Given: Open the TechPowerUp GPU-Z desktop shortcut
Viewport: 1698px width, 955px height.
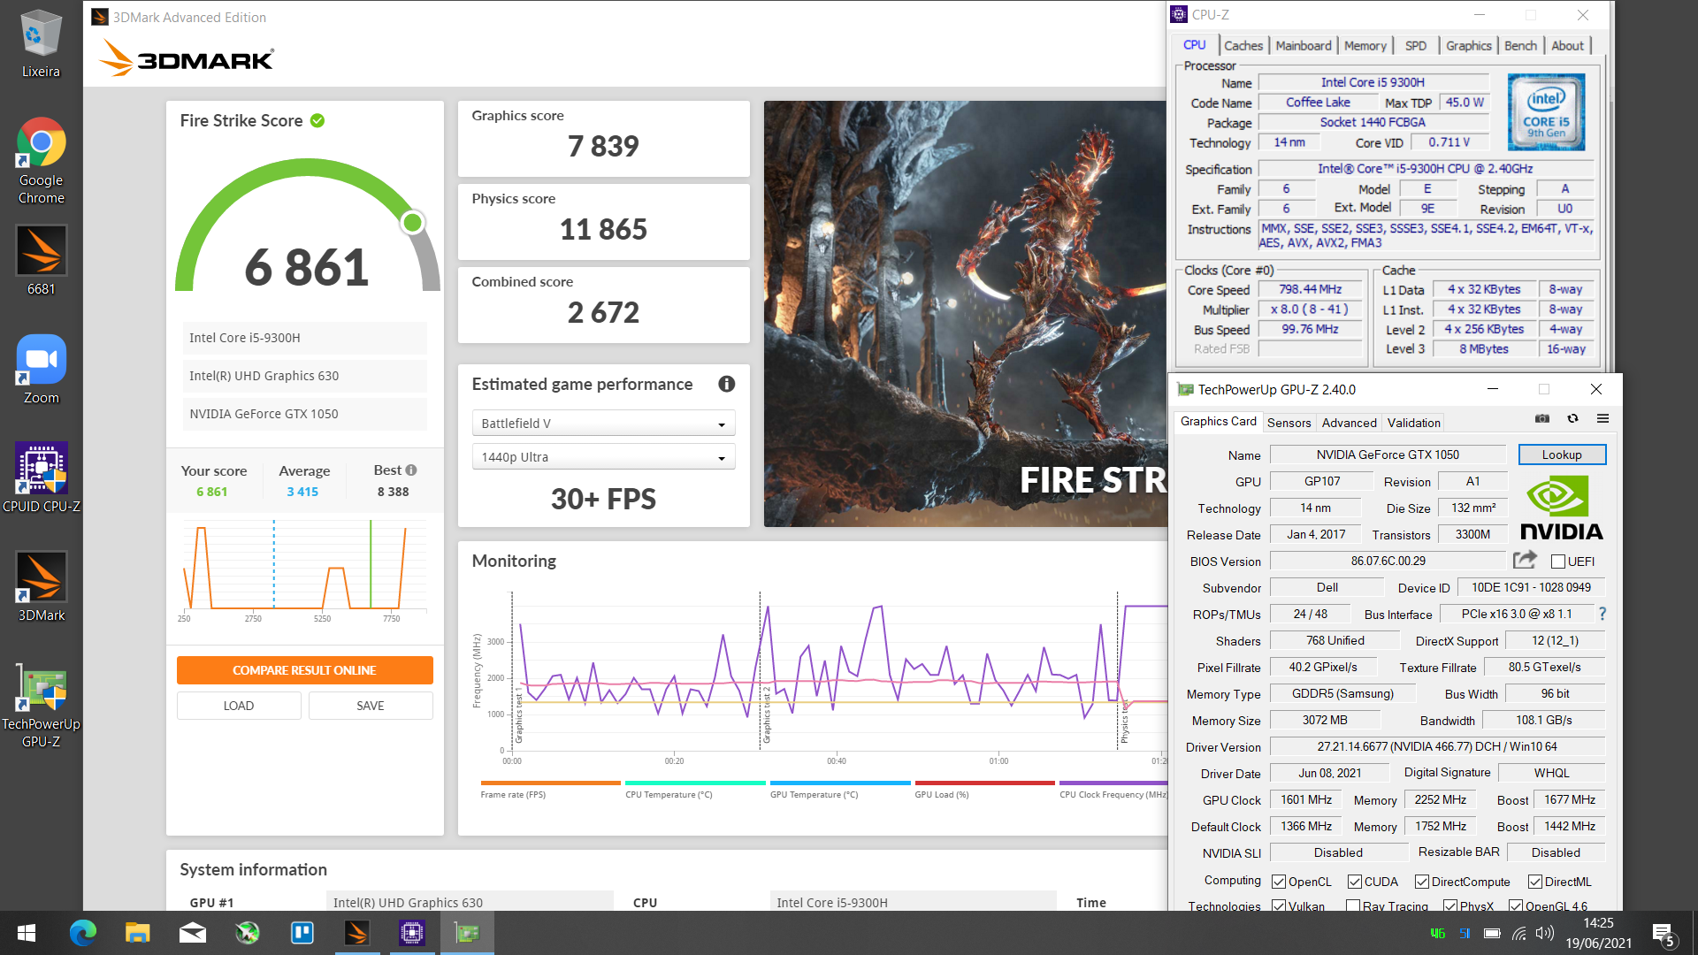Looking at the screenshot, I should (x=41, y=705).
